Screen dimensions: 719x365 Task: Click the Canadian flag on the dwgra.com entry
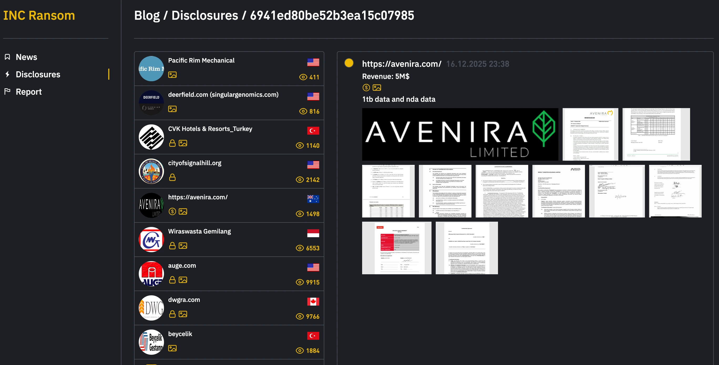click(x=313, y=301)
